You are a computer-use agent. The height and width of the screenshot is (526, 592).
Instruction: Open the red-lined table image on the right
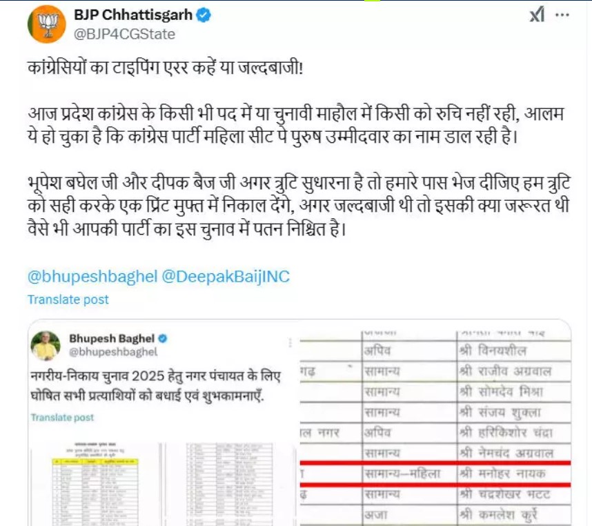tap(435, 423)
